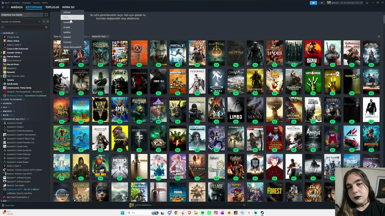
Task: Switch to Big Picture mode icon
Action: pyautogui.click(x=367, y=3)
